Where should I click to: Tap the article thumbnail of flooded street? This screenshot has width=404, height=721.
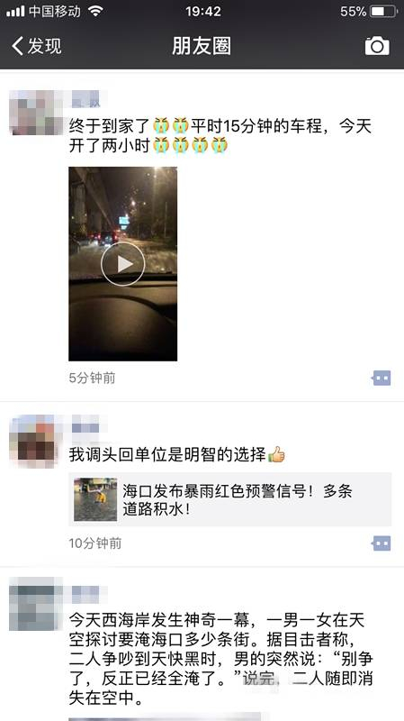coord(95,499)
